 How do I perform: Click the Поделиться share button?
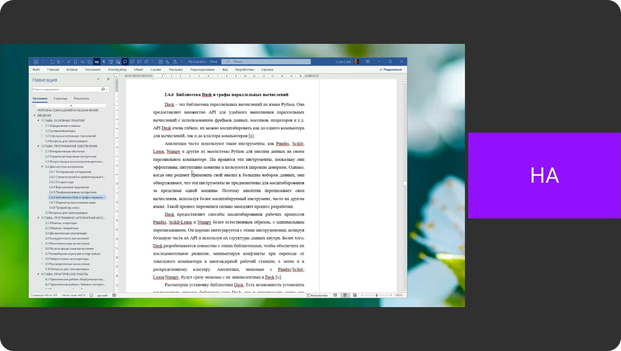click(x=391, y=69)
